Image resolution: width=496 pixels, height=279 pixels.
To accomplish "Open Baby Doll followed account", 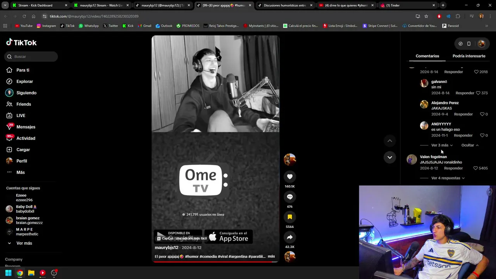I will (21, 209).
